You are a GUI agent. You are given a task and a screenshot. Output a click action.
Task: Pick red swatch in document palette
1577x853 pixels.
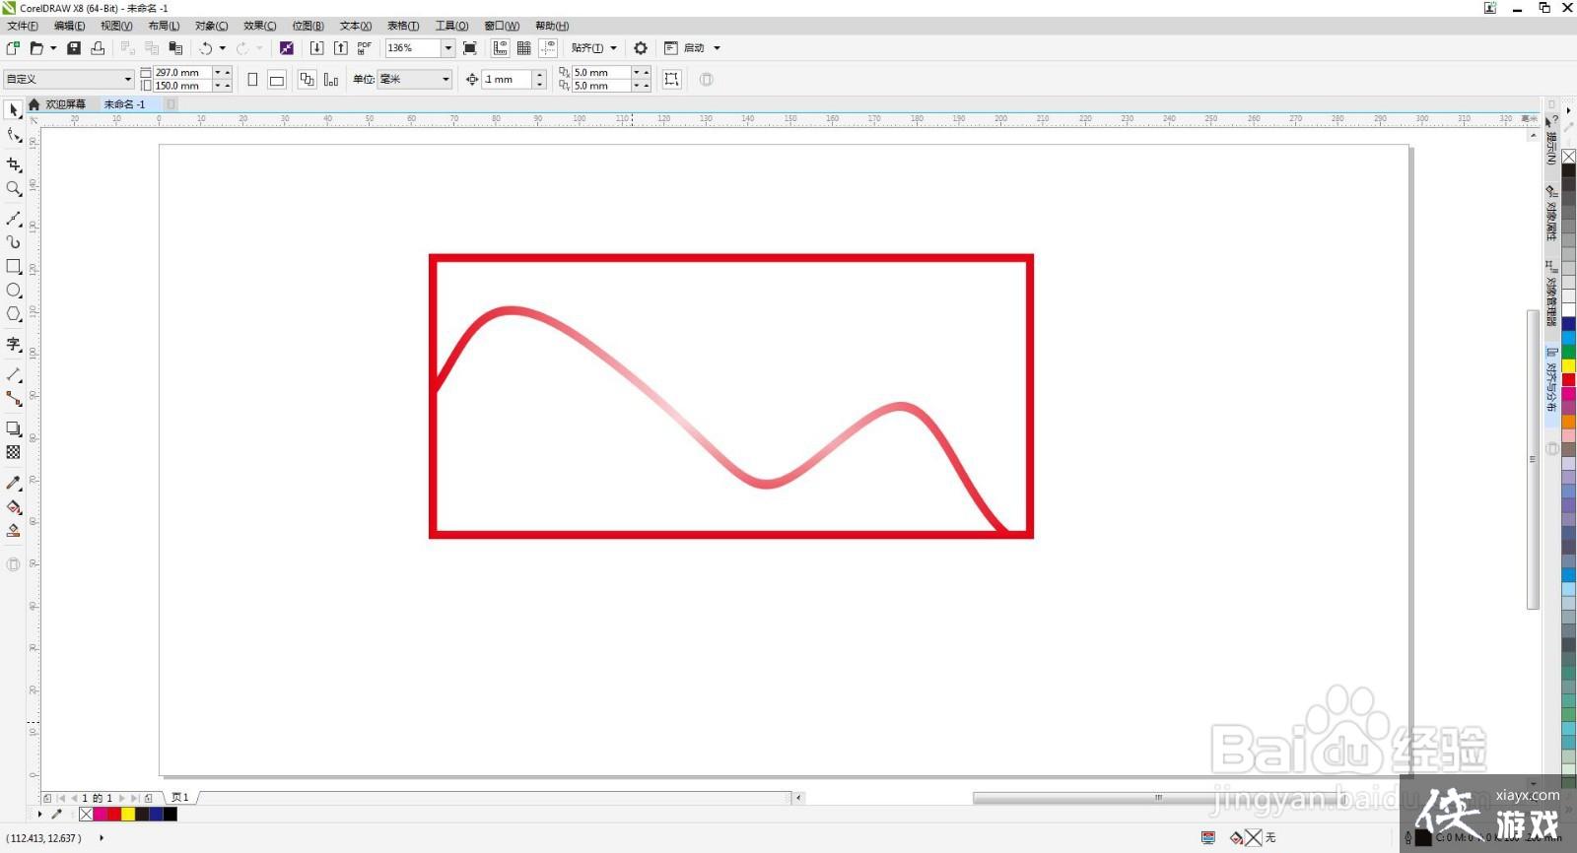(x=114, y=814)
